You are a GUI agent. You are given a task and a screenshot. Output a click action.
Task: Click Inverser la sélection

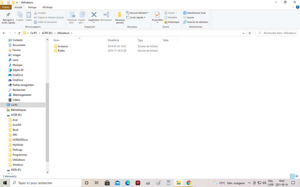[195, 22]
